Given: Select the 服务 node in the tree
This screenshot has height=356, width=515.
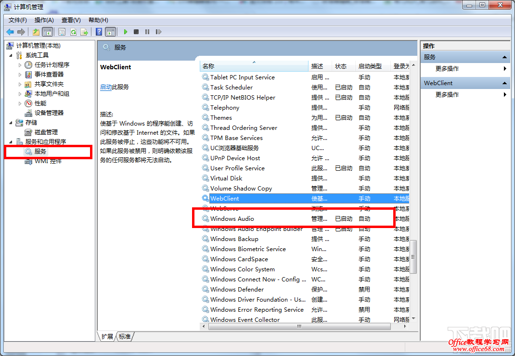Looking at the screenshot, I should coord(36,152).
